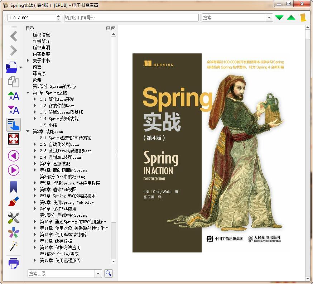Click the paintbrush theme icon
This screenshot has height=284, width=313.
click(x=14, y=201)
